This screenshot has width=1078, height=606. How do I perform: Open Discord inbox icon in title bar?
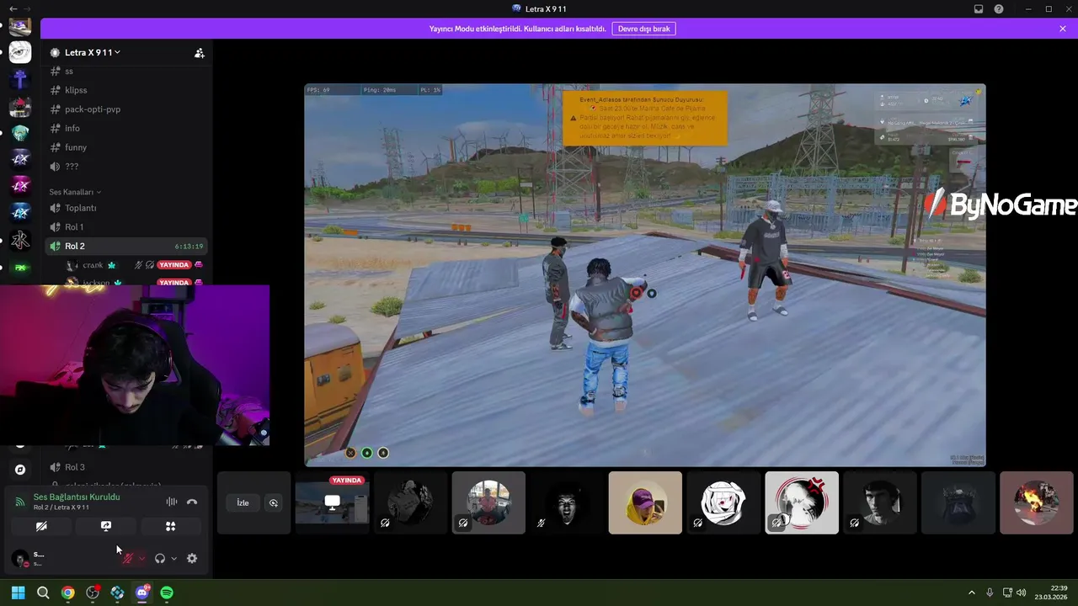[979, 9]
